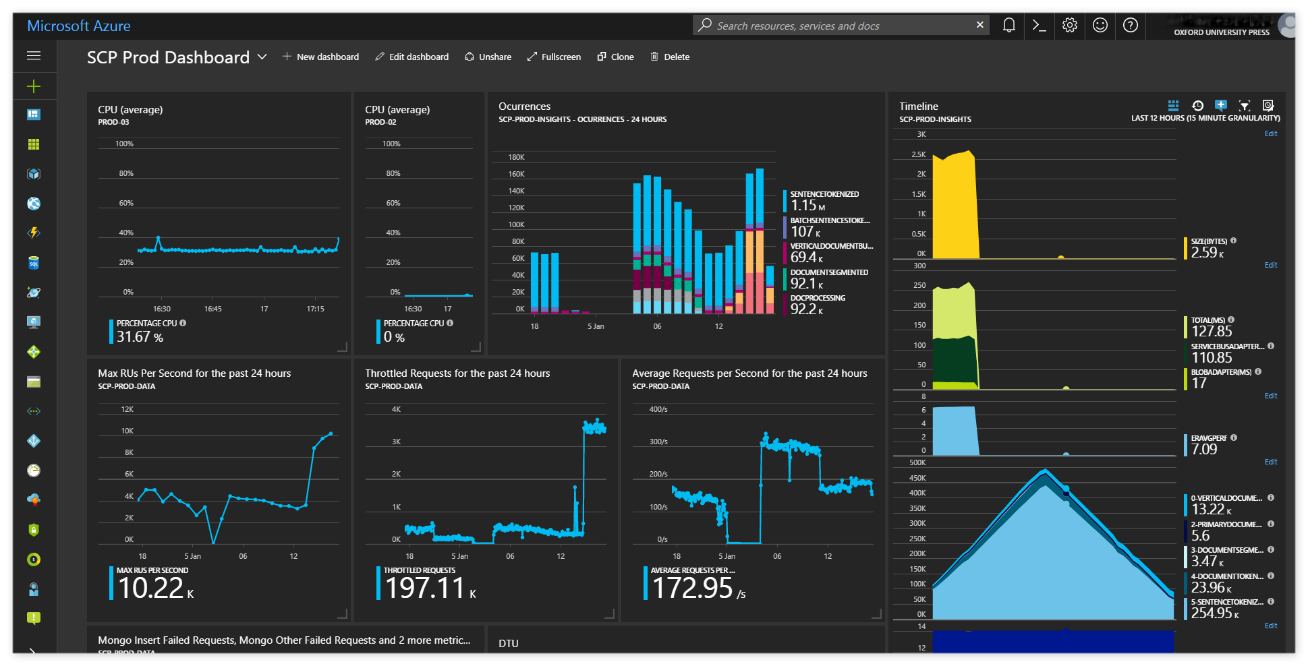Open SQL databases icon in the sidebar
The height and width of the screenshot is (666, 1308).
click(x=34, y=263)
